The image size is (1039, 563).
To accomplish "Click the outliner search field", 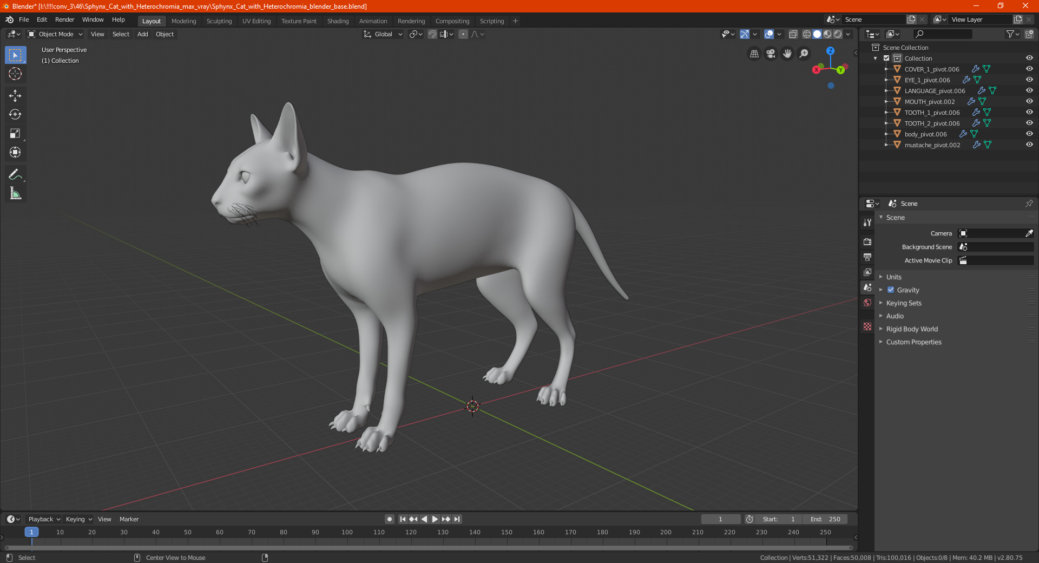I will click(x=942, y=34).
